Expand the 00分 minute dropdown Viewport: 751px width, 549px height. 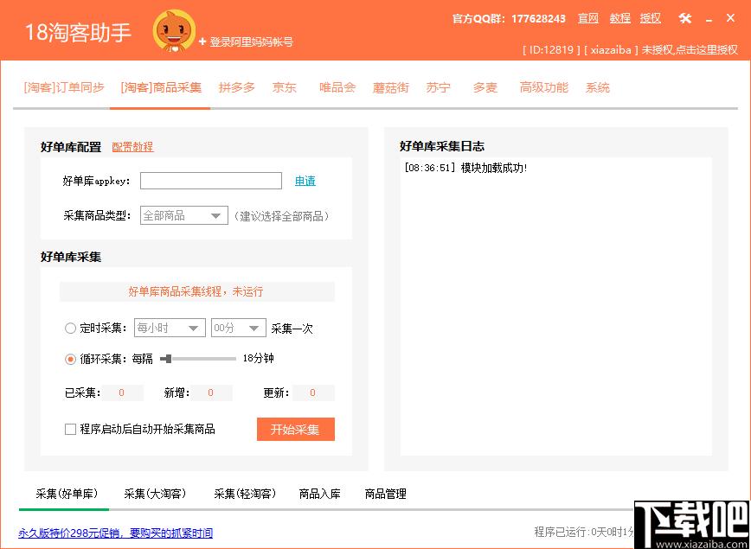click(239, 328)
